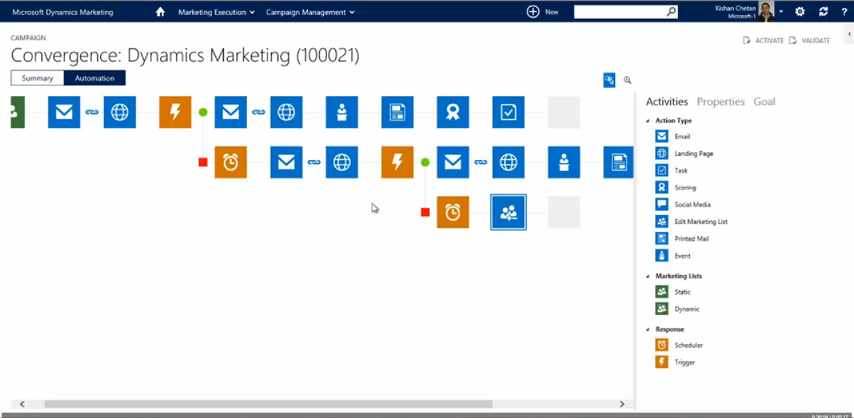The width and height of the screenshot is (854, 418).
Task: Open the settings gear icon
Action: (800, 12)
